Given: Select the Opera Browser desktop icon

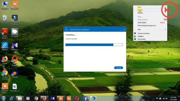Looking at the screenshot, I should point(15,61).
